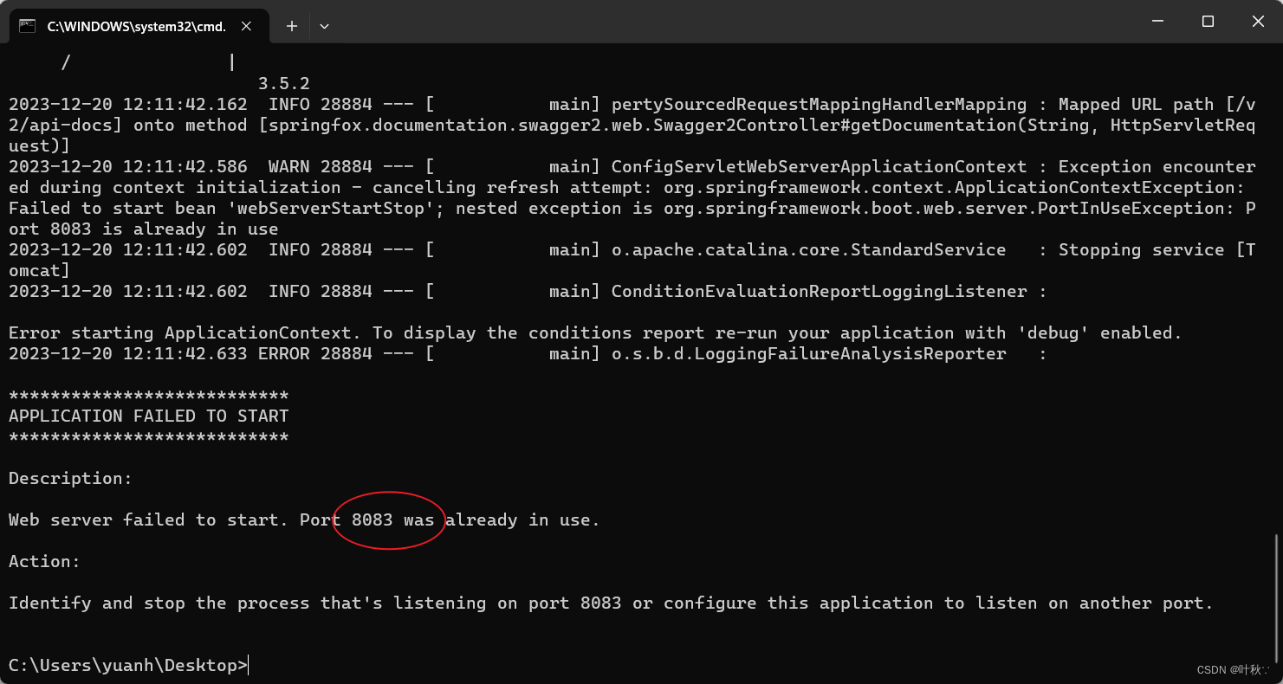Click 'ConditionEvaluationReportLoggingListener' logger name
This screenshot has height=684, width=1283.
(820, 291)
